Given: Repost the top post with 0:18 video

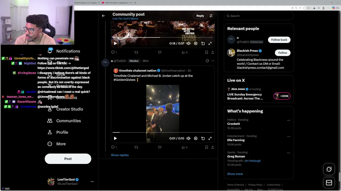Looking at the screenshot, I should (x=136, y=52).
